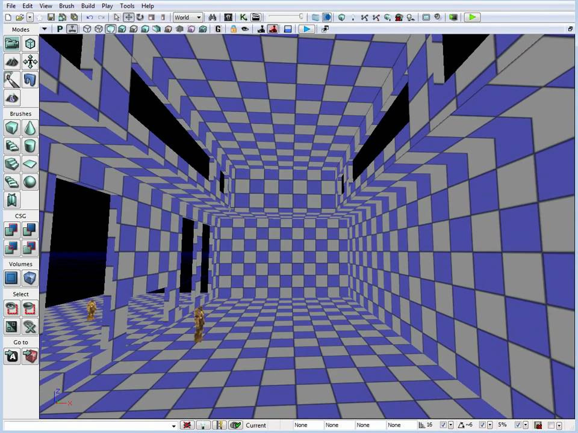
Task: Open the Content Browser (Unreal logo icon)
Action: [228, 17]
